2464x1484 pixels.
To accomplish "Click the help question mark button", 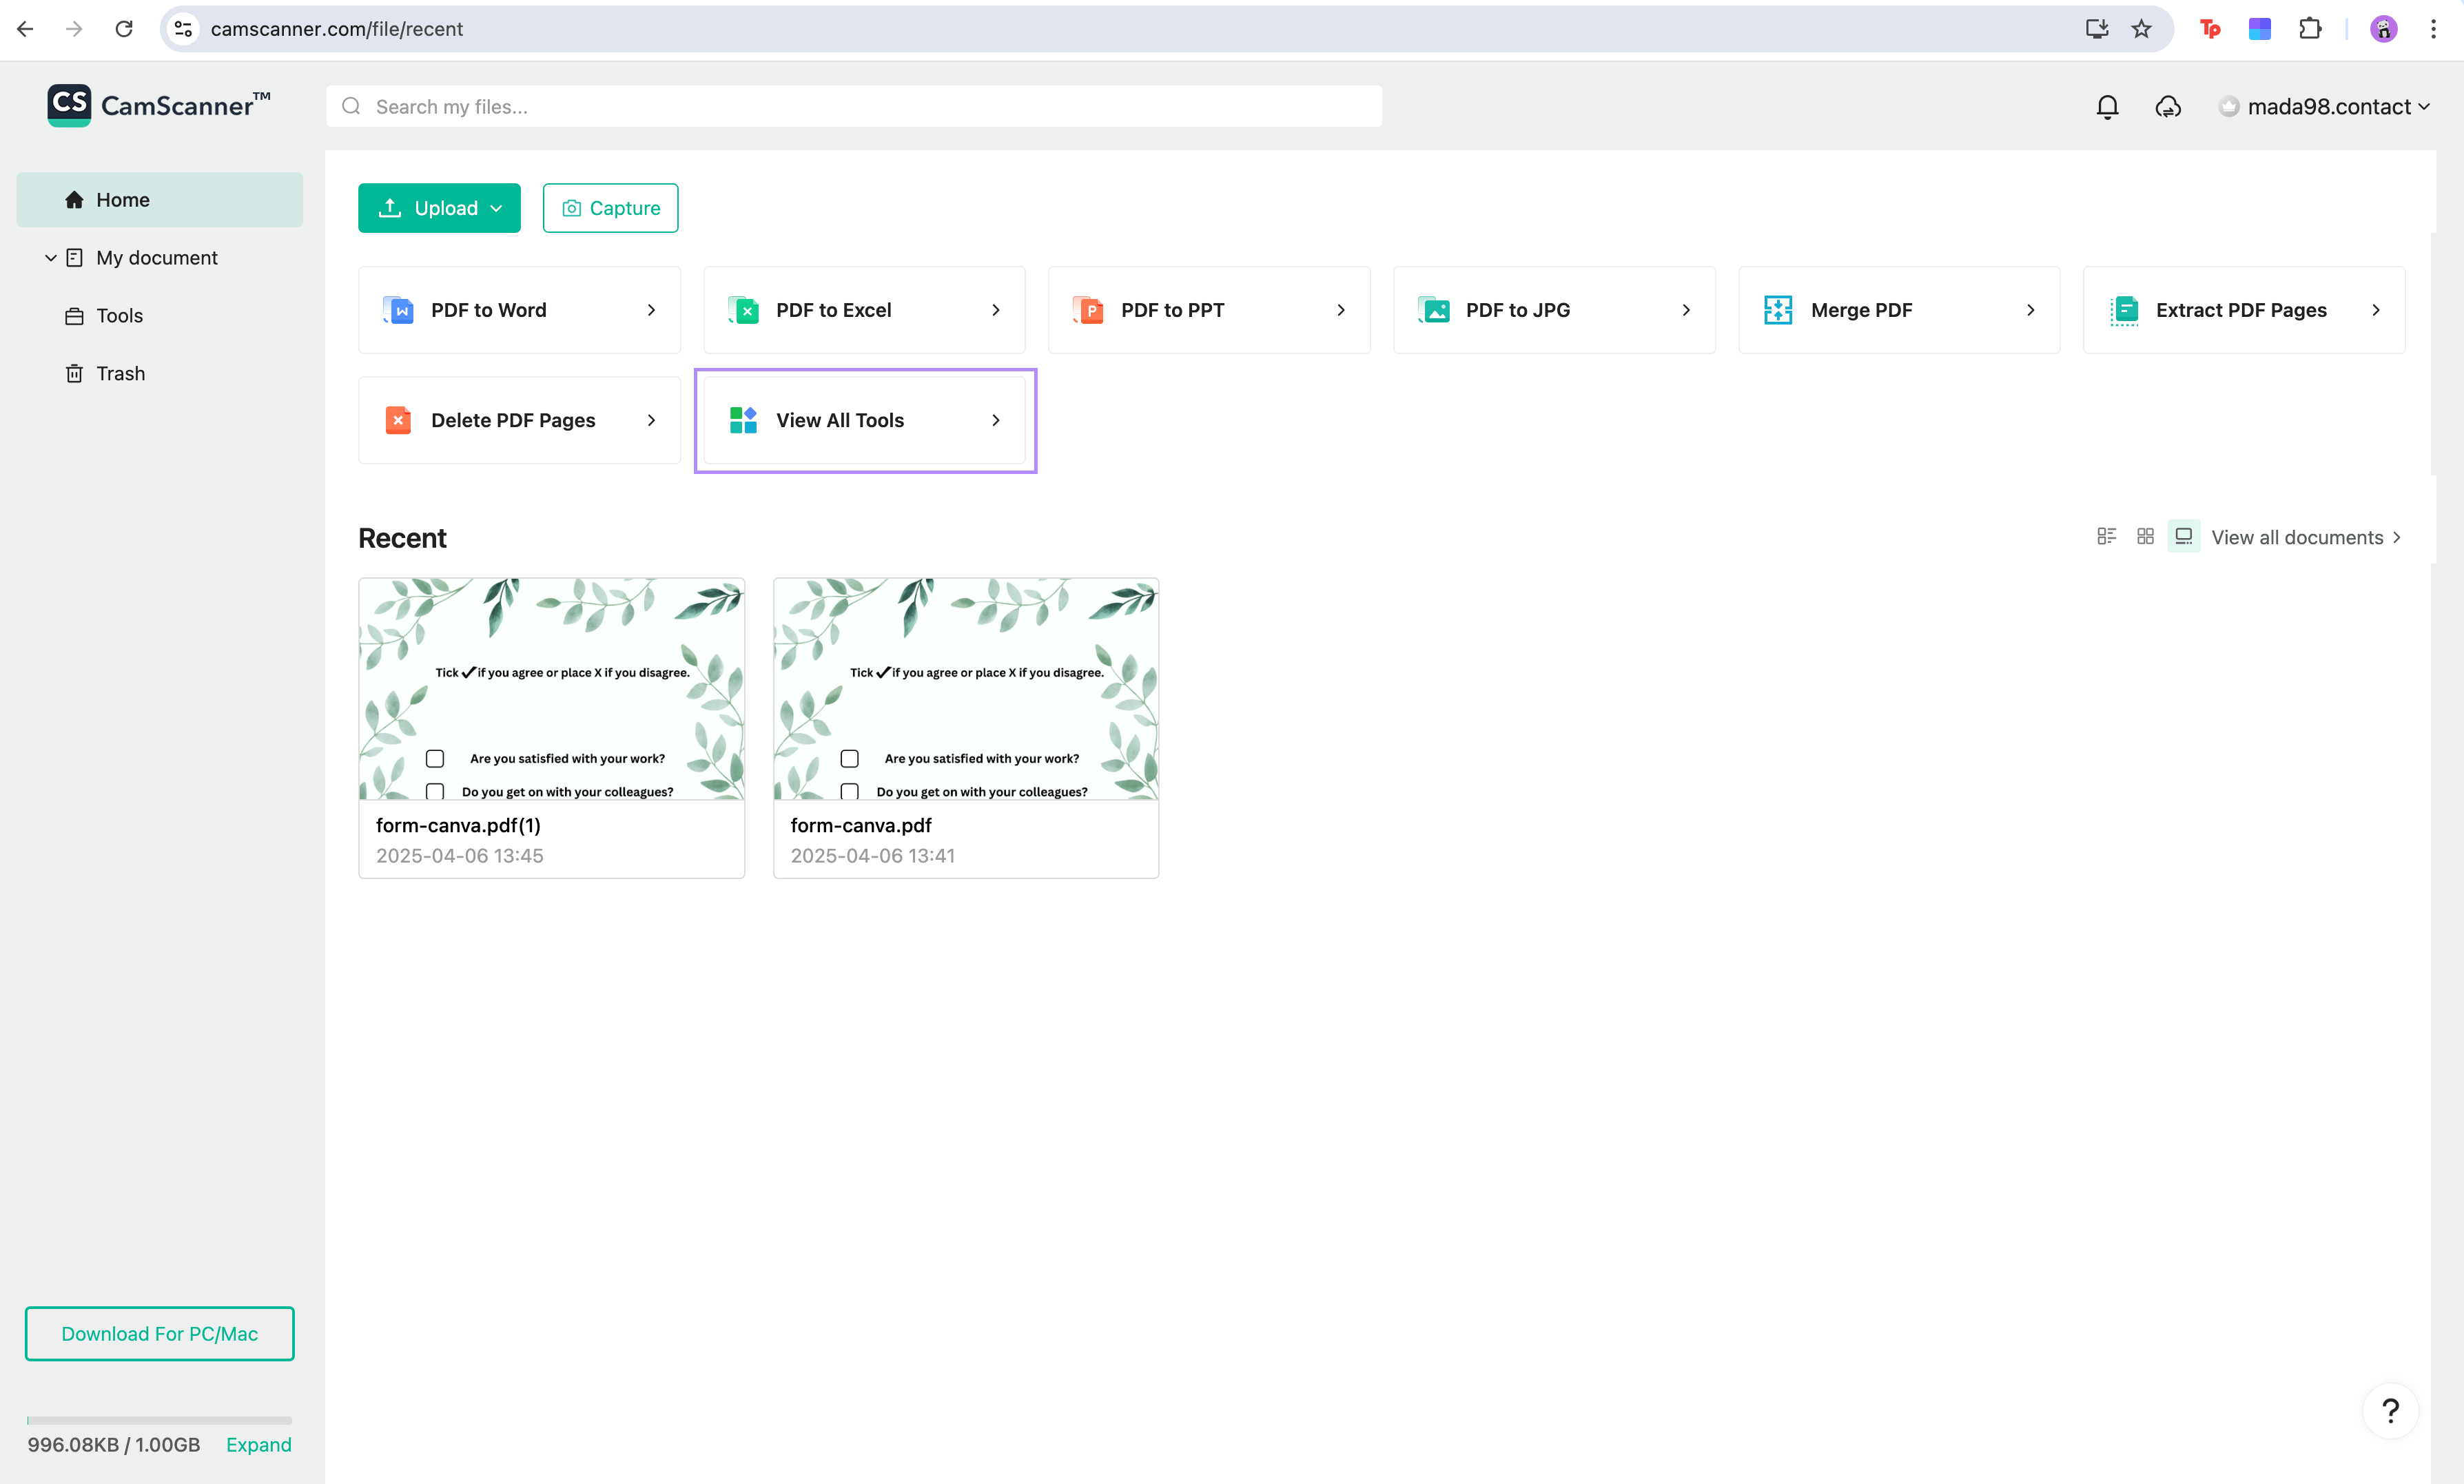I will 2390,1410.
